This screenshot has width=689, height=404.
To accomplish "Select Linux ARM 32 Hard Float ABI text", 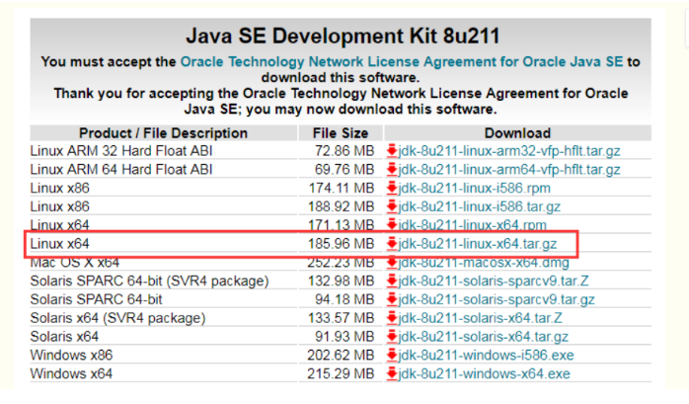I will click(x=121, y=151).
